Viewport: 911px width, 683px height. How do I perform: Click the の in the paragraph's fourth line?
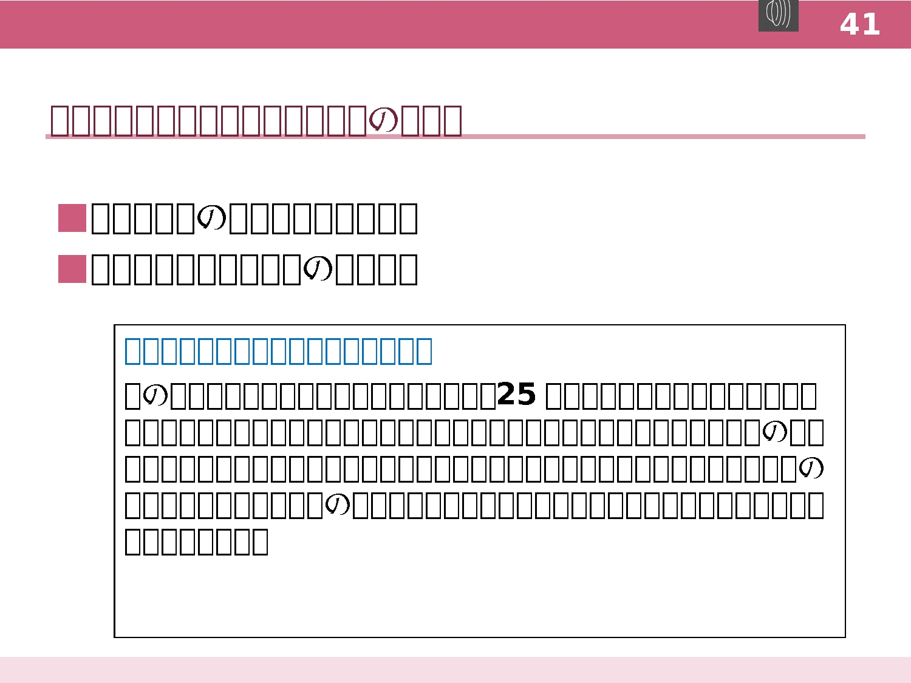[x=338, y=505]
